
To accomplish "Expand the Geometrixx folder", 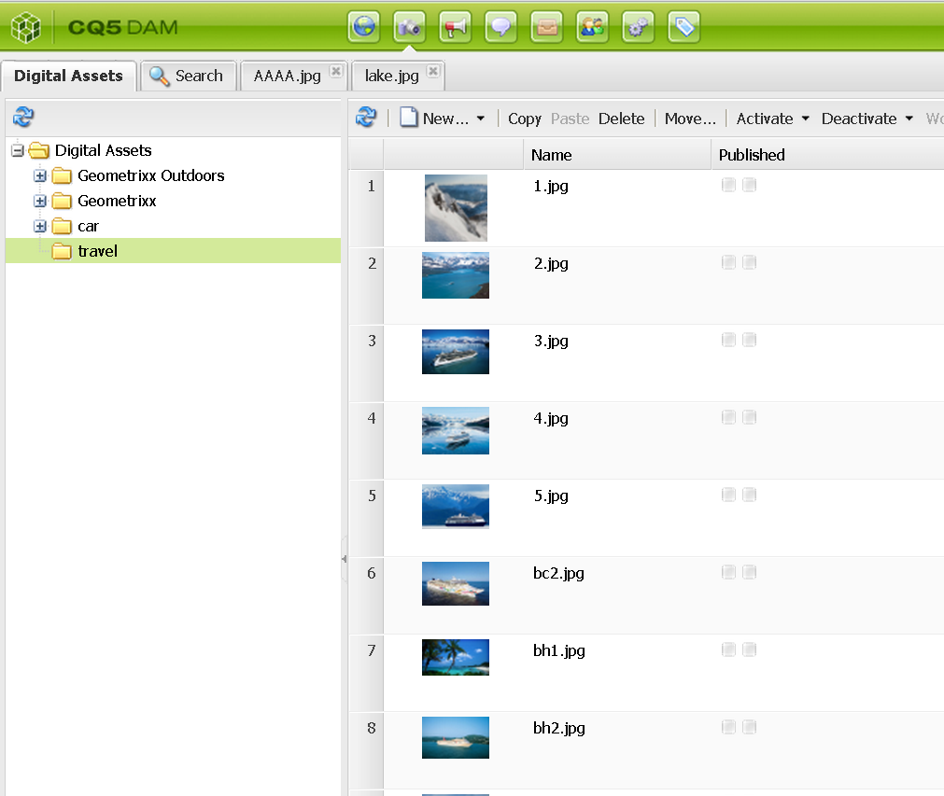I will 40,201.
